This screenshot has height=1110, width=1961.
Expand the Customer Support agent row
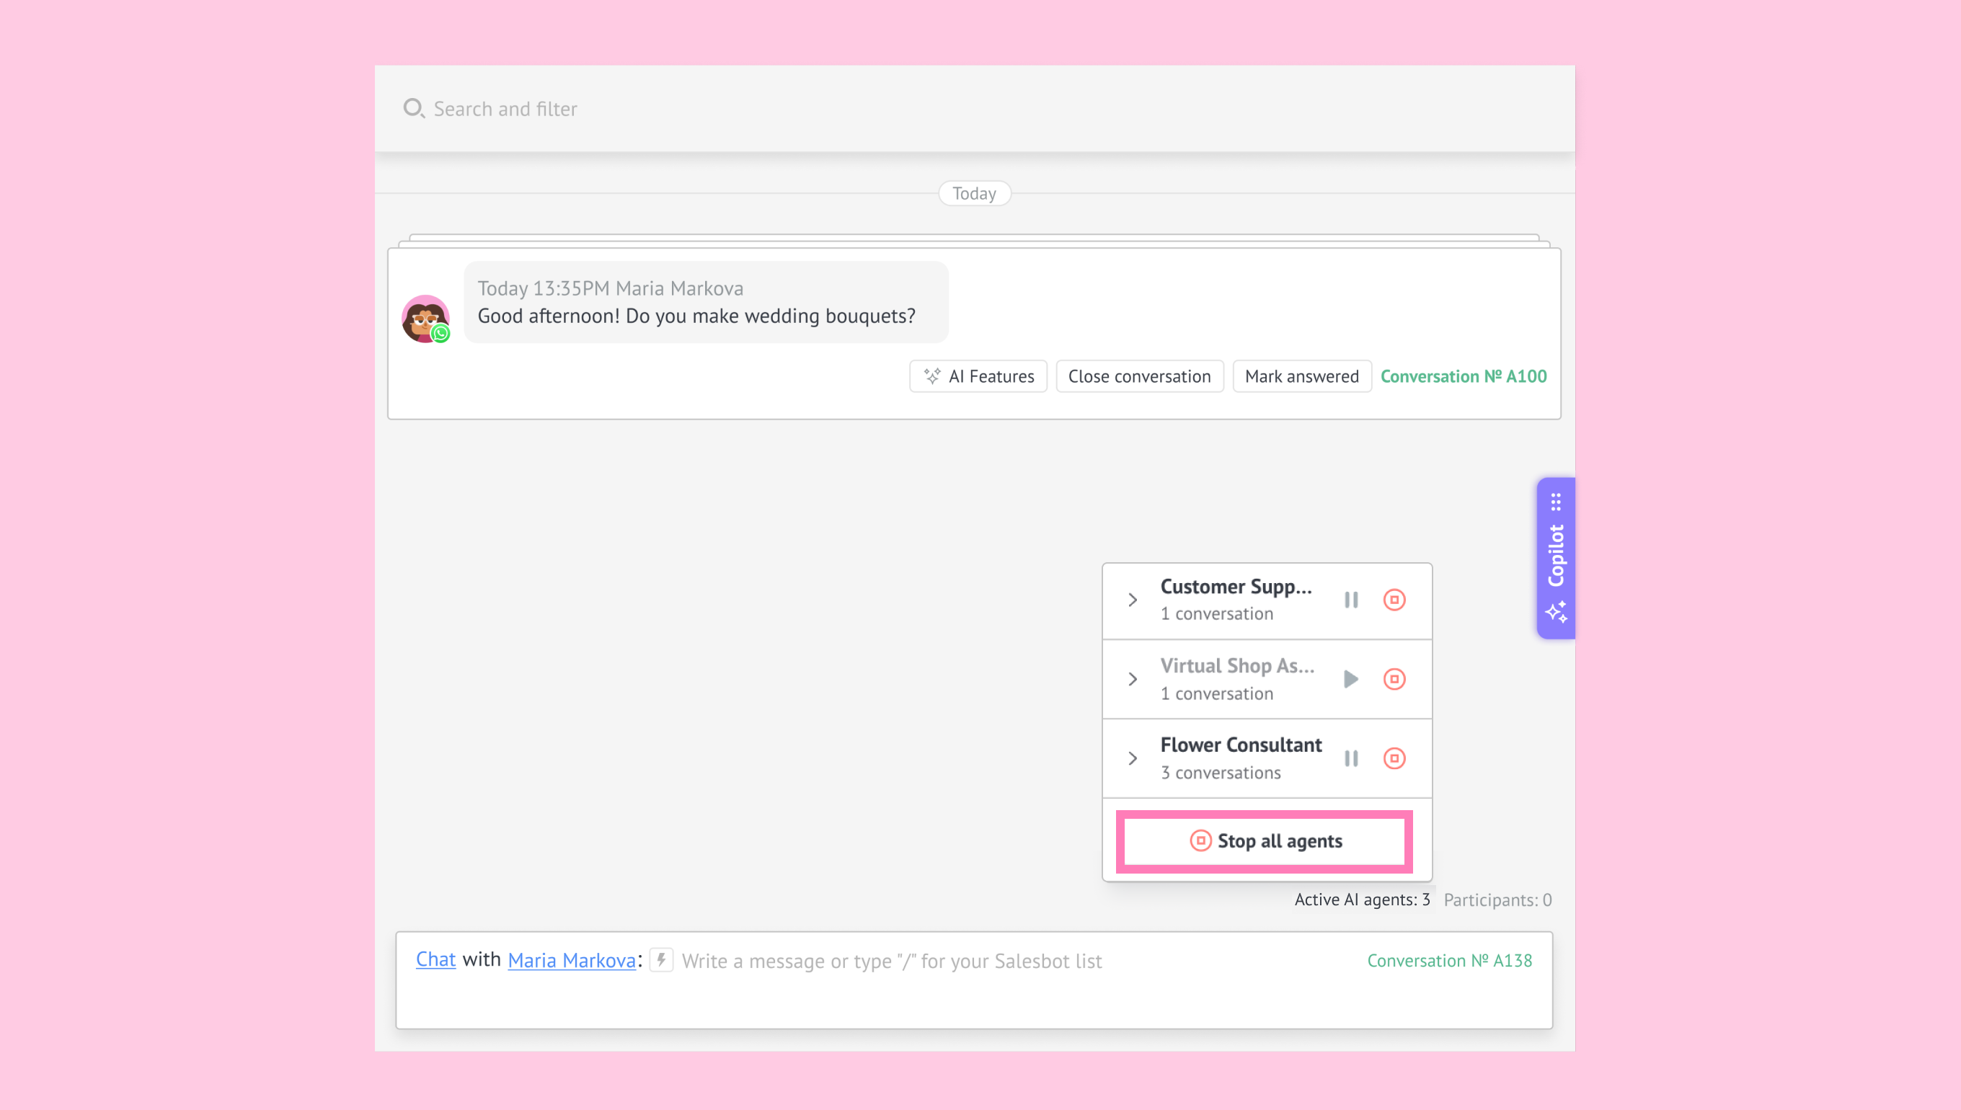click(x=1133, y=600)
